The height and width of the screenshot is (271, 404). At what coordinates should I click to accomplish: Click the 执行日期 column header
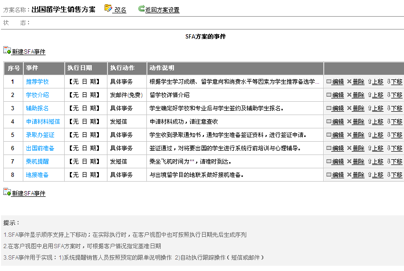pos(80,68)
